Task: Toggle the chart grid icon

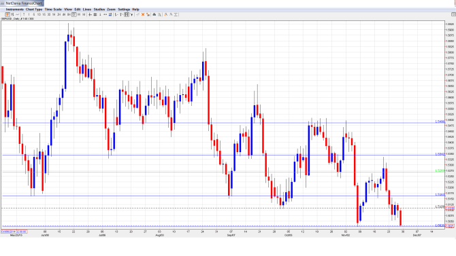Action: point(95,14)
